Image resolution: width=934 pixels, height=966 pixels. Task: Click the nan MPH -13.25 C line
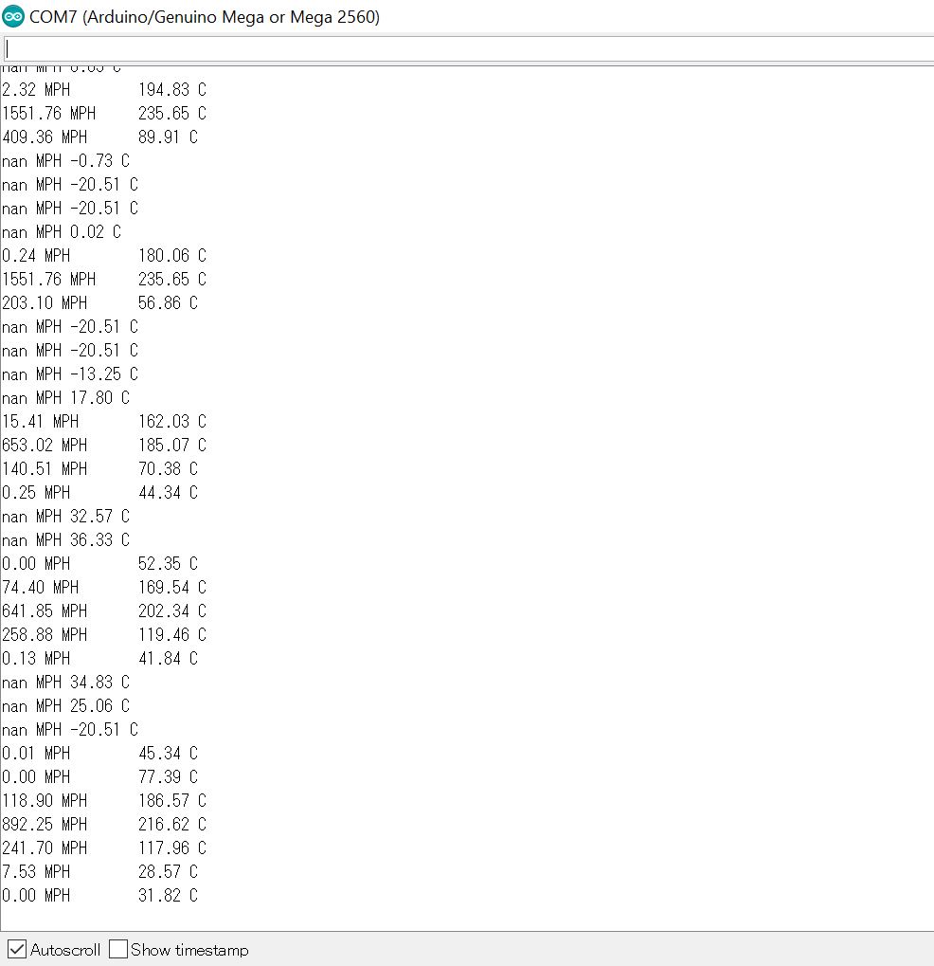[70, 374]
